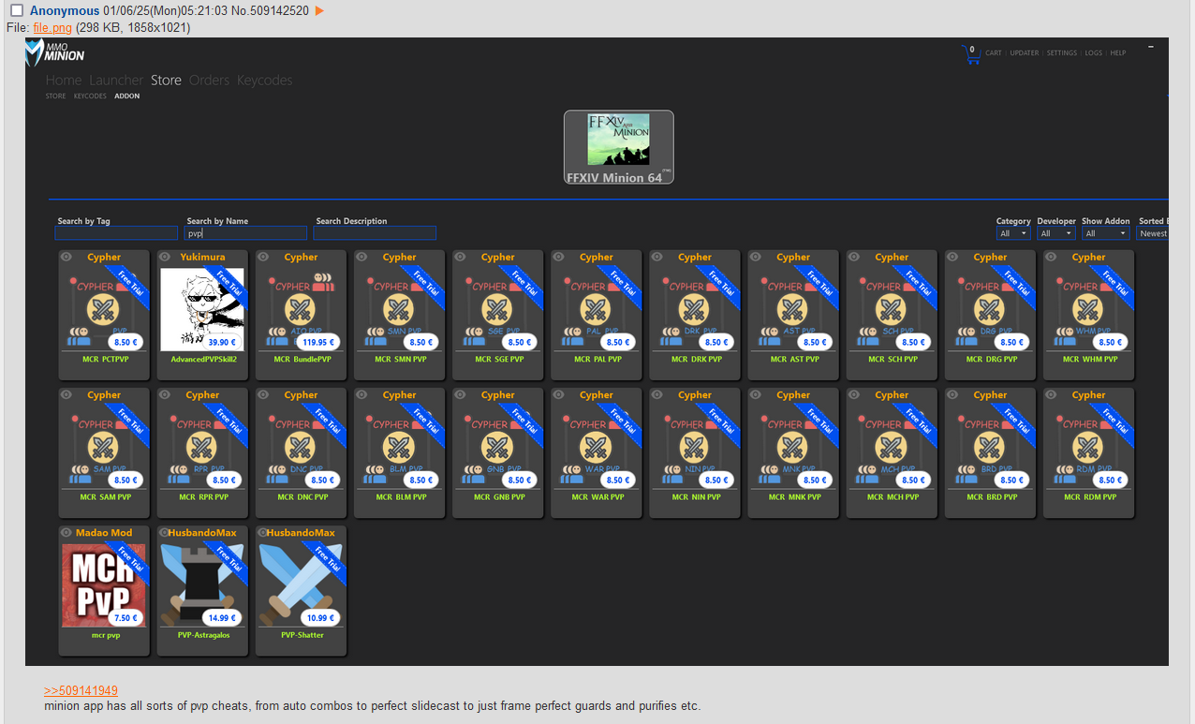This screenshot has height=724, width=1195.
Task: Open the MCR DNC PVP addon icon
Action: point(301,448)
